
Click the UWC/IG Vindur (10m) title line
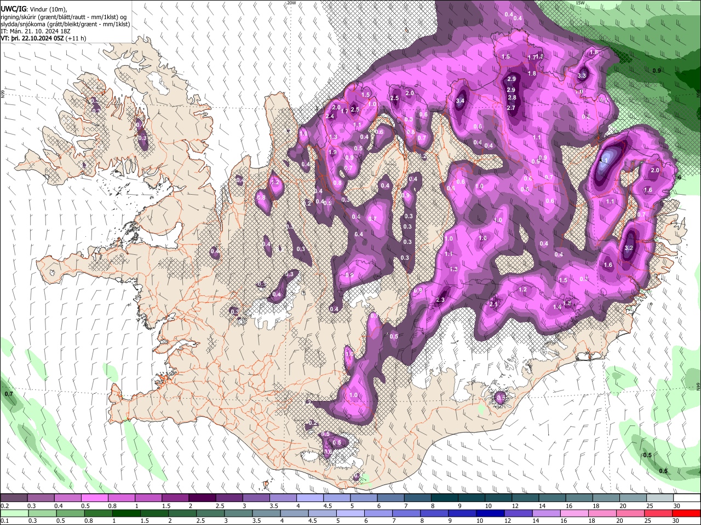click(34, 9)
